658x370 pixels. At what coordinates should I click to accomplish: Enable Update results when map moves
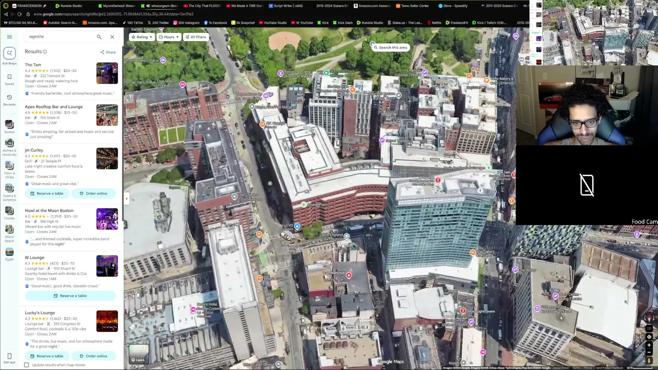pos(27,365)
